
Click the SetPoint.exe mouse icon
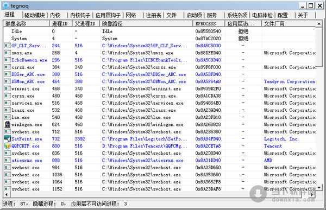(x=8, y=139)
